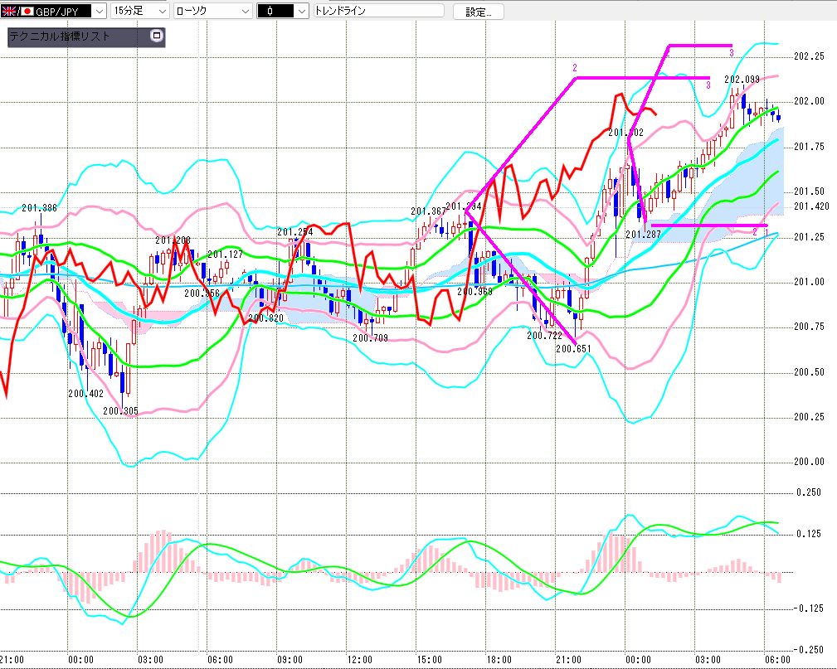837x669 pixels.
Task: Click the 200.651 swing low label
Action: click(573, 349)
